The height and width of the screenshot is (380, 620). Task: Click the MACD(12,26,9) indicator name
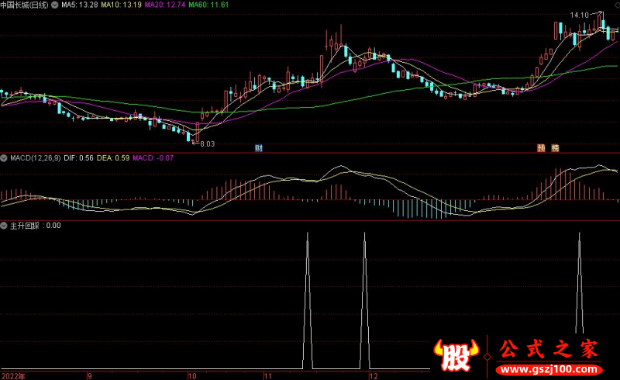[x=35, y=158]
